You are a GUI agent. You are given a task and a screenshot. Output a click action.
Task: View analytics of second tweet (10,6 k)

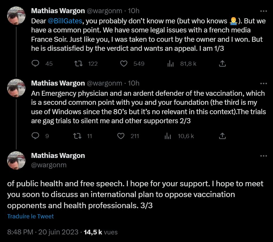(x=168, y=136)
